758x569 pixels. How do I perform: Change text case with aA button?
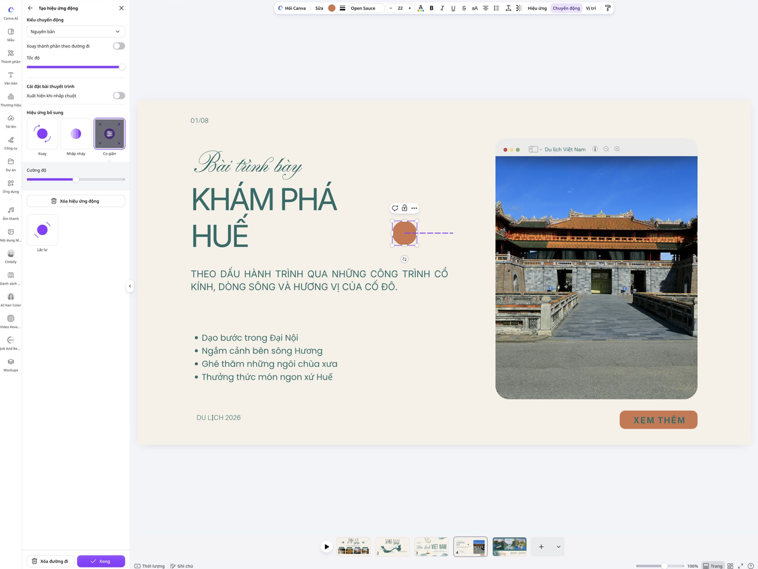coord(475,8)
